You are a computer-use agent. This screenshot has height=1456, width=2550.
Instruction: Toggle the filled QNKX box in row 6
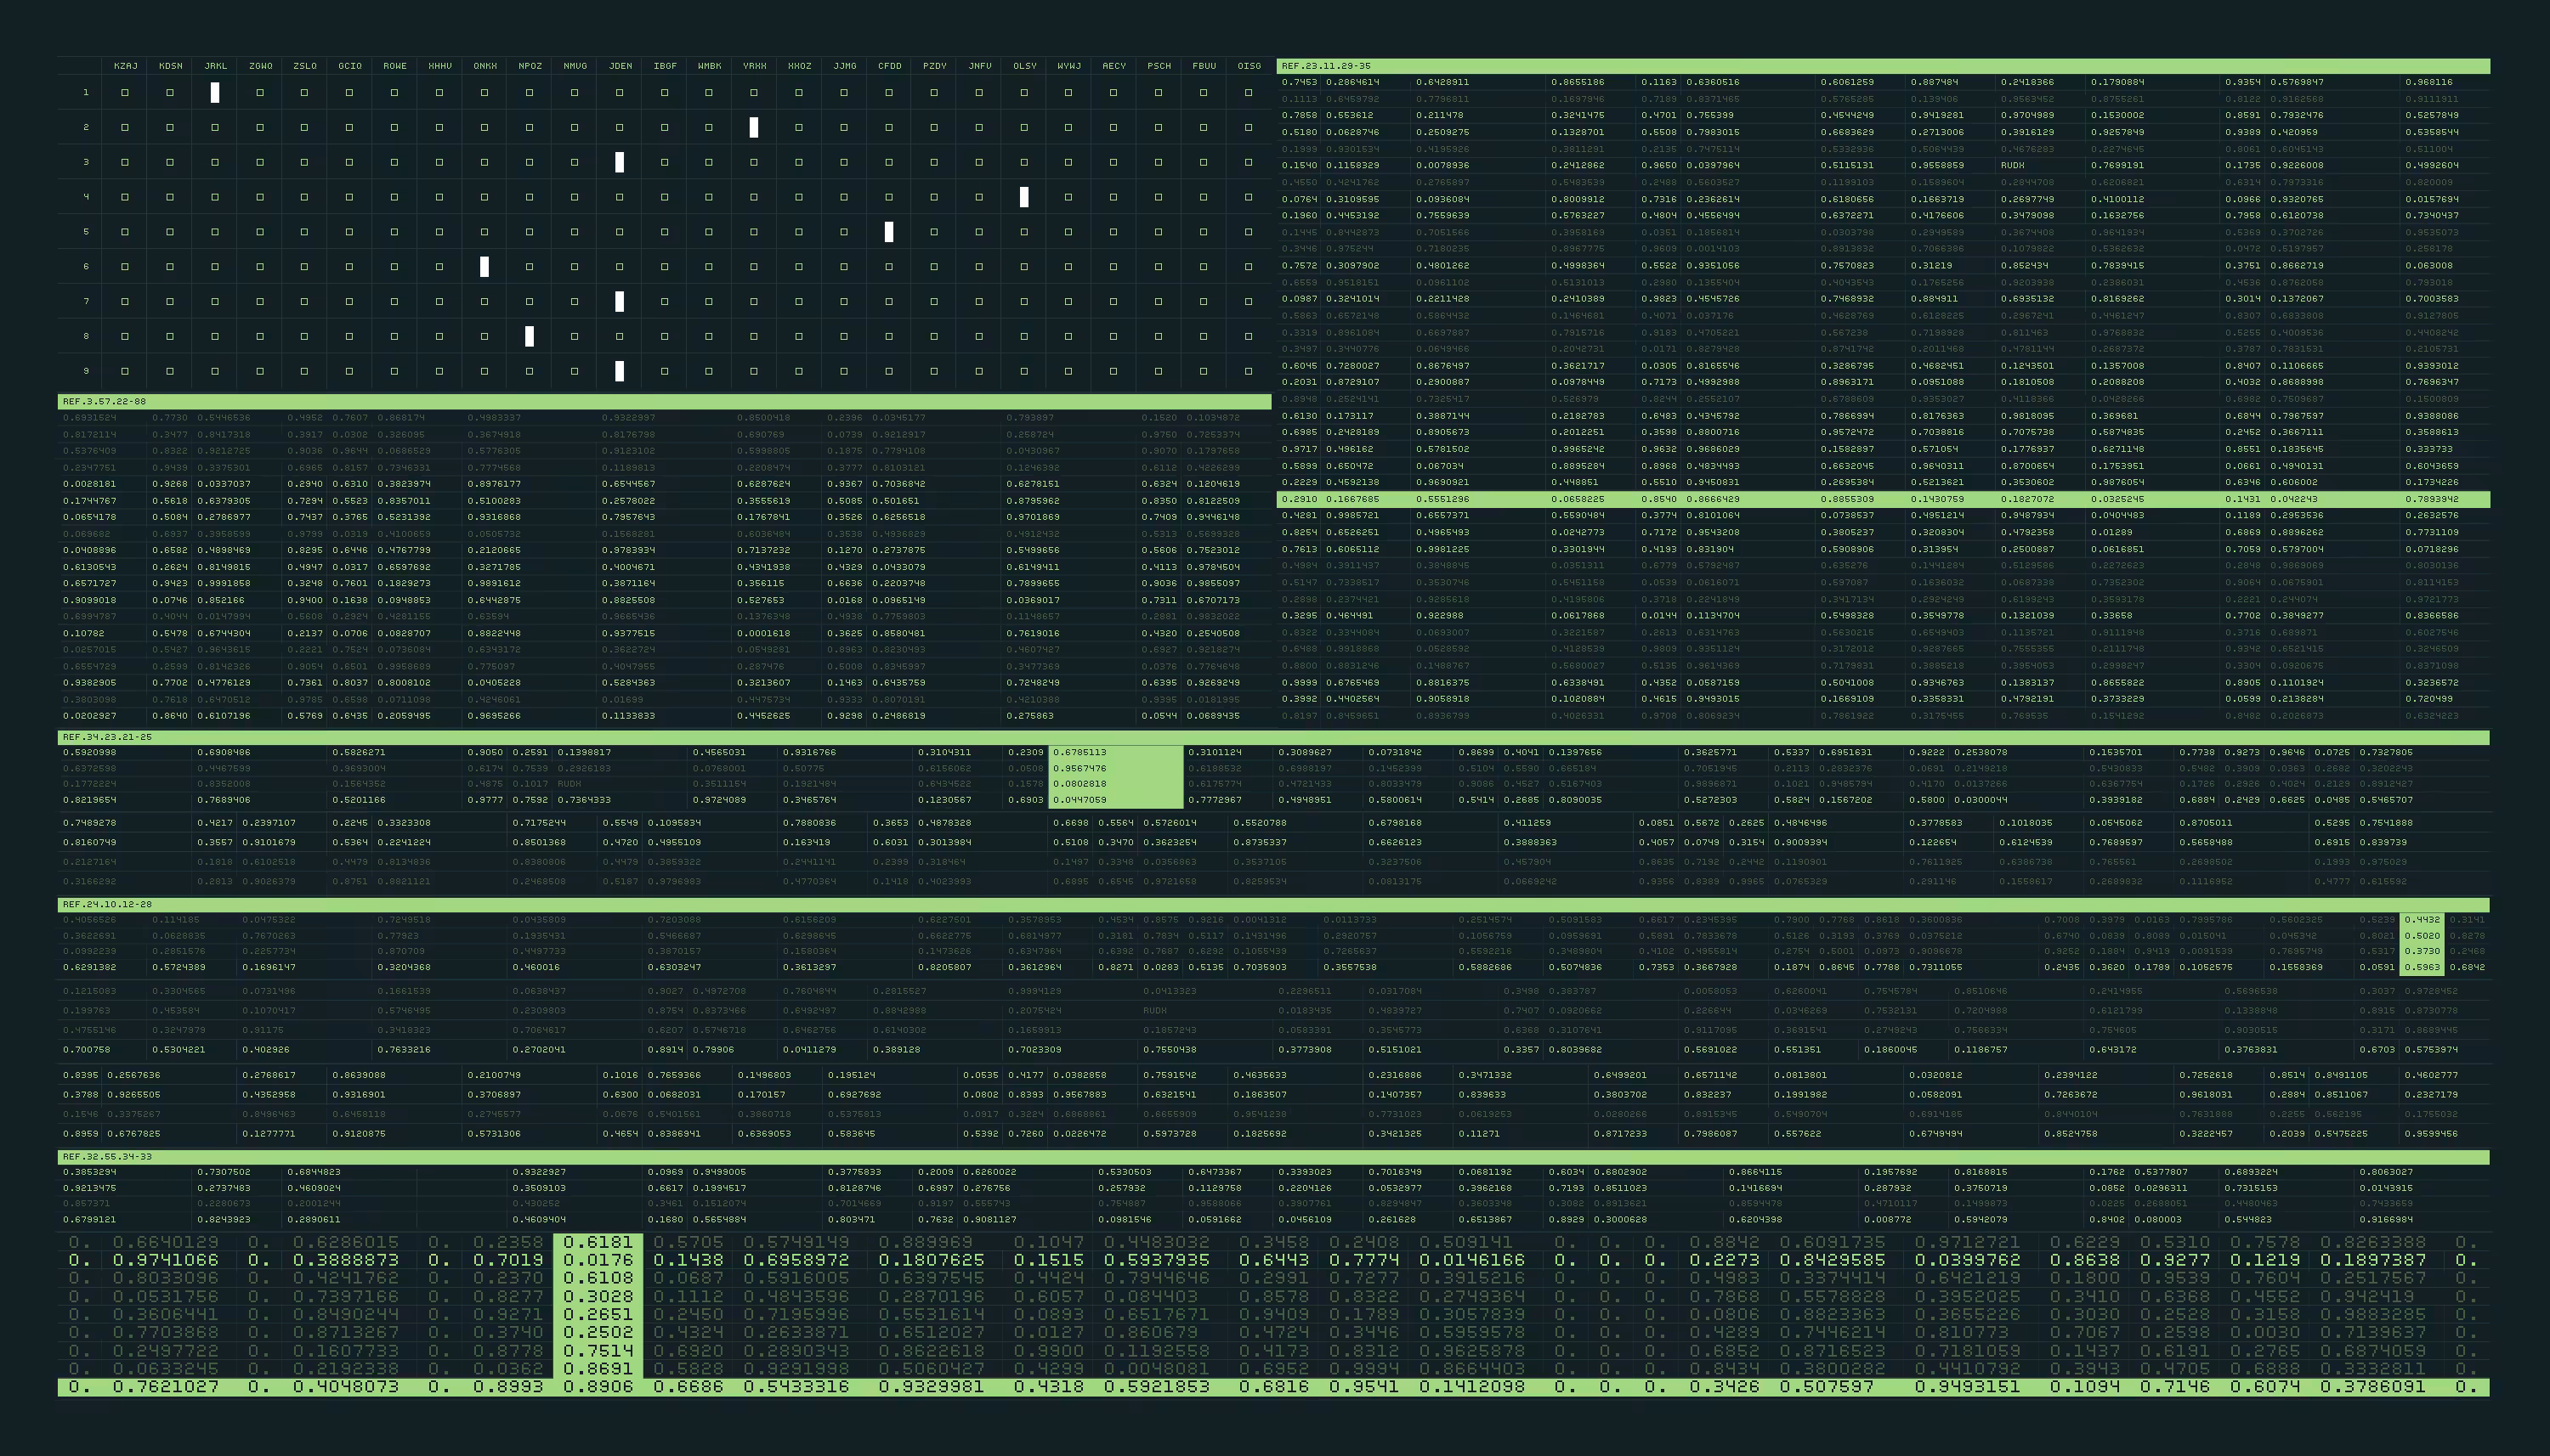coord(484,267)
